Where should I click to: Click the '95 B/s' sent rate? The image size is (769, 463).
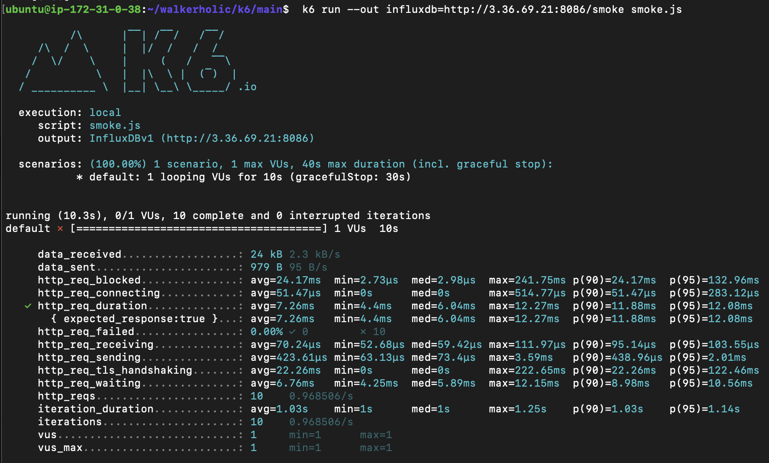309,267
